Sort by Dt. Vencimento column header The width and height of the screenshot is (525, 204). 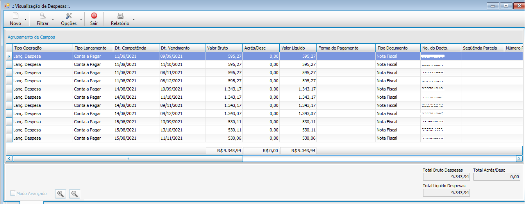coord(182,48)
